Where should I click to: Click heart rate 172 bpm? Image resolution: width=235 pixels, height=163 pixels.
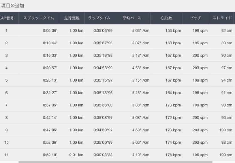click(173, 118)
